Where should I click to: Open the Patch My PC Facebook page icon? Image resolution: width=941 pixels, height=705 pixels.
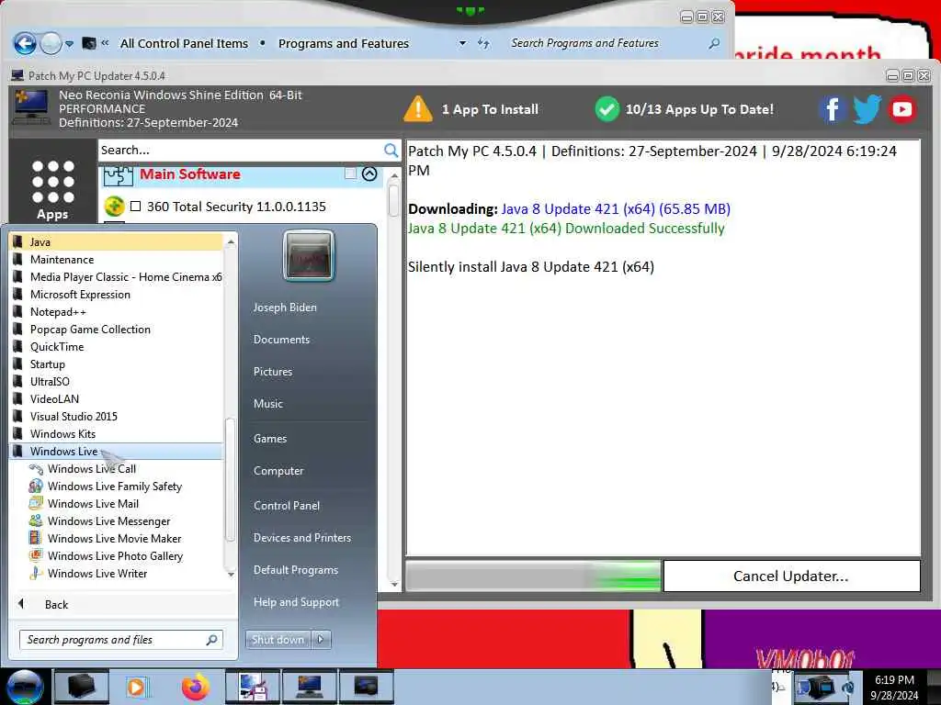coord(832,110)
